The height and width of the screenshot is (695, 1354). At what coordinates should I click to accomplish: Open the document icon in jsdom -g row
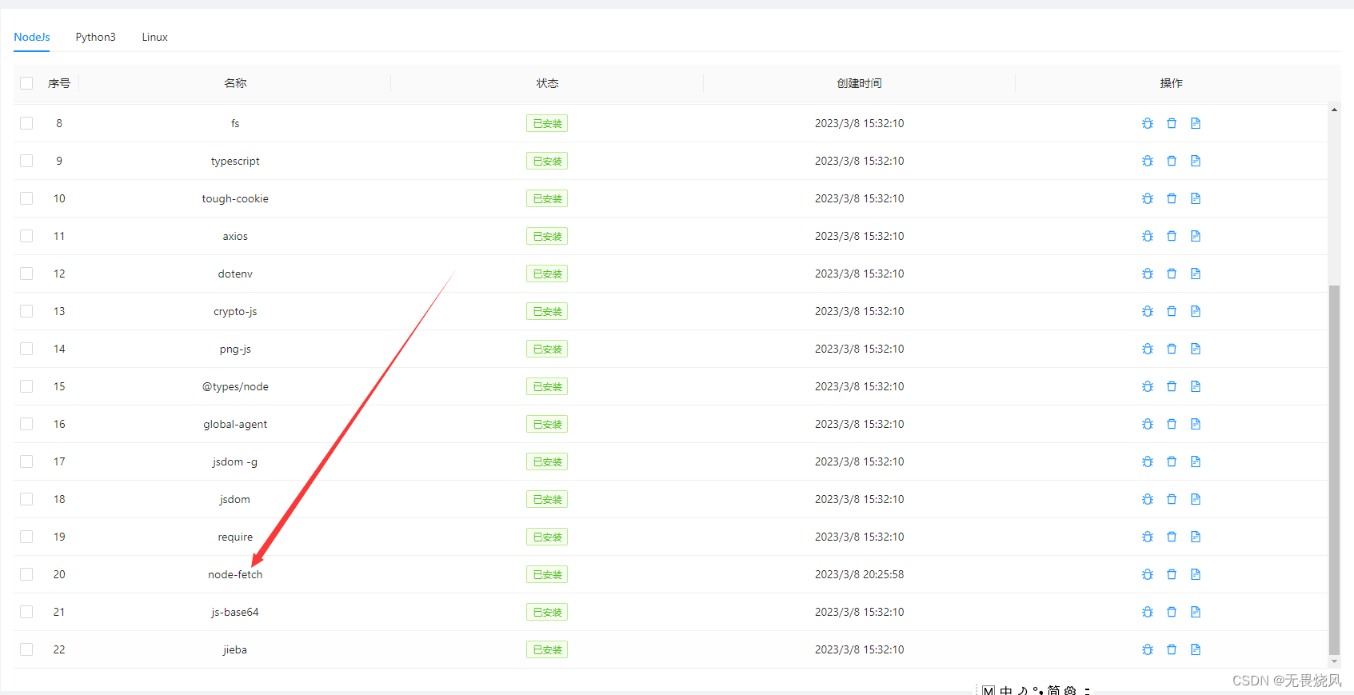[x=1196, y=461]
